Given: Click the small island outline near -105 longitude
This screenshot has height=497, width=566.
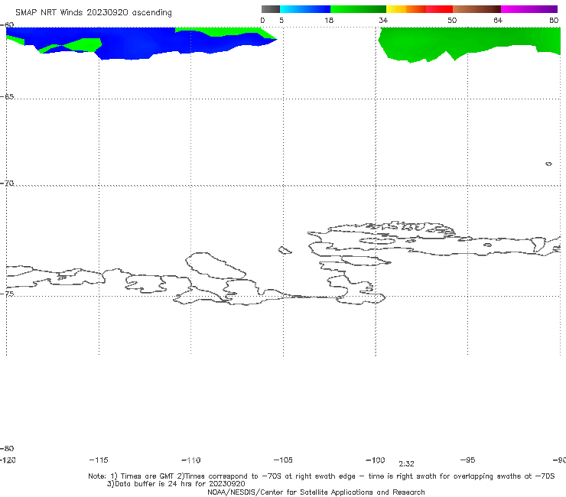Looking at the screenshot, I should pyautogui.click(x=285, y=250).
